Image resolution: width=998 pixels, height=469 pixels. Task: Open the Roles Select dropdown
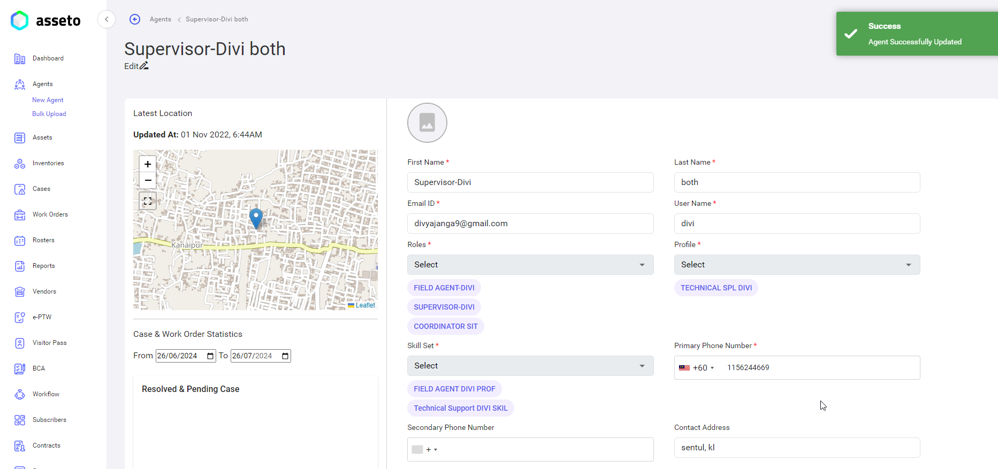tap(530, 265)
